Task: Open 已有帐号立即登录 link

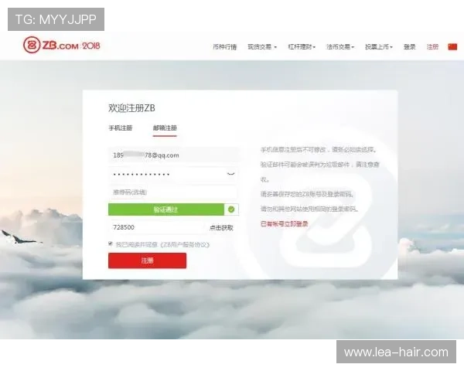Action: coord(284,224)
